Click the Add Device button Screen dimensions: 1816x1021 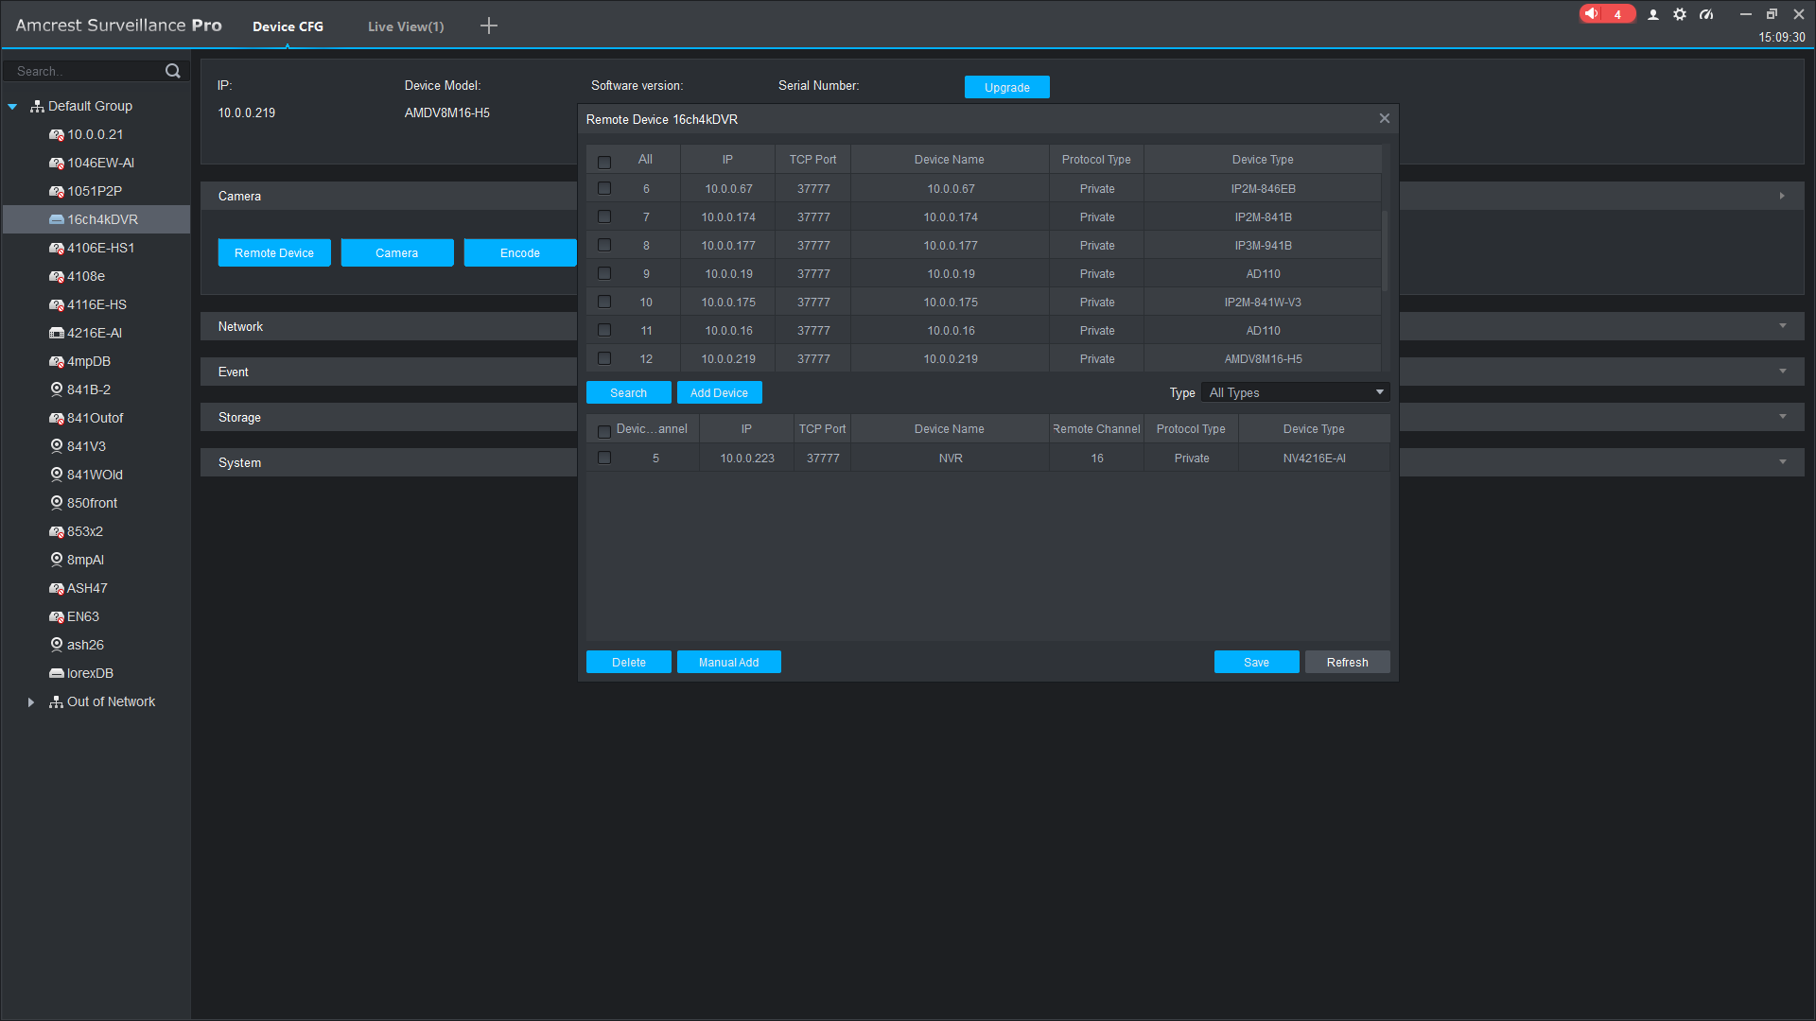pos(720,392)
